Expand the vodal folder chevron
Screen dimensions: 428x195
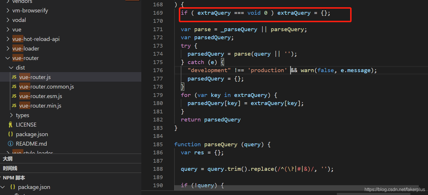pos(8,20)
